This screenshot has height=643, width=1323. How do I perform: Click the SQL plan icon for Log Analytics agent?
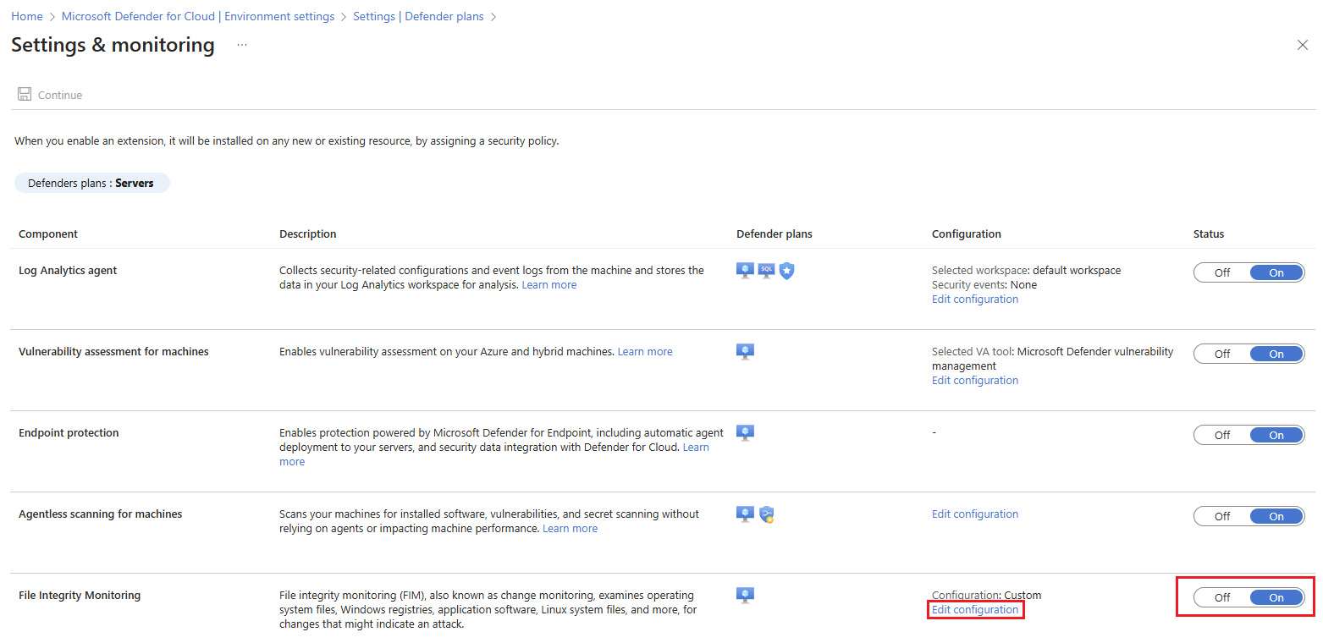point(766,271)
